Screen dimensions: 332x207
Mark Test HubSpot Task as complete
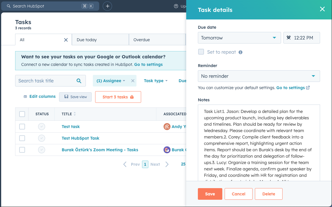coord(42,138)
